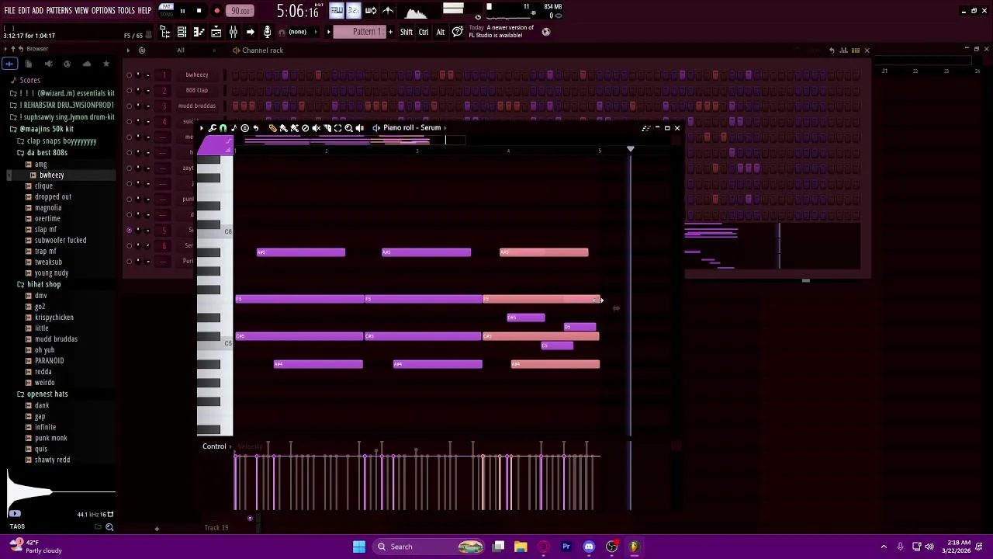Open the OPTIONS menu
The image size is (993, 559).
point(103,11)
